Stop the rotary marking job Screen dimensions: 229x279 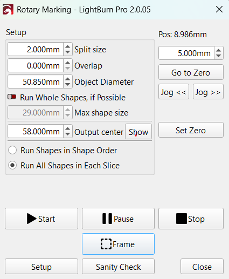191,219
